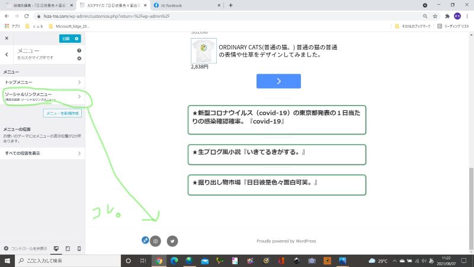The image size is (474, 267).
Task: Open the Office app from taskbar
Action: coord(281,260)
